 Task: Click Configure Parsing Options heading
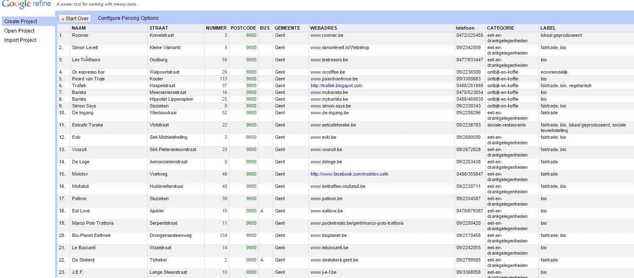click(x=128, y=18)
